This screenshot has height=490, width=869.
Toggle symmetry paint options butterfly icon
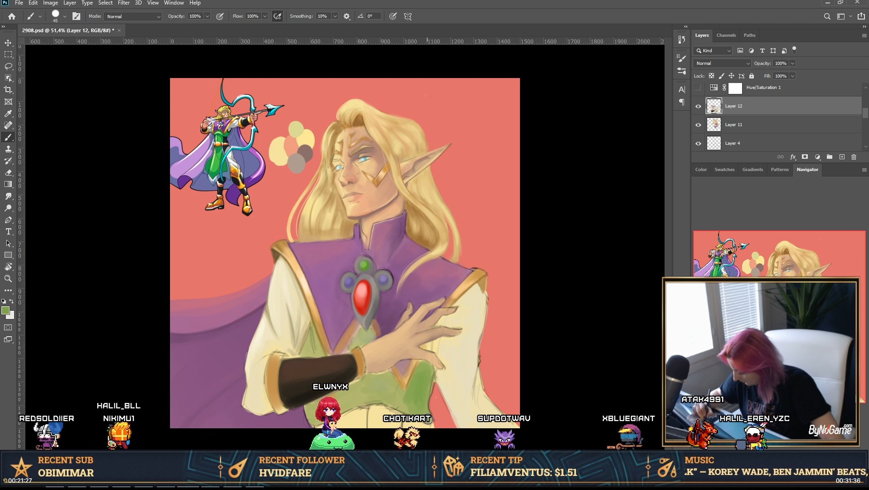point(408,16)
